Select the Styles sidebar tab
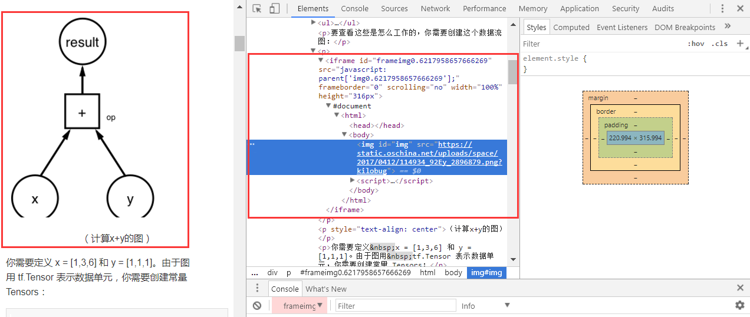 [537, 27]
